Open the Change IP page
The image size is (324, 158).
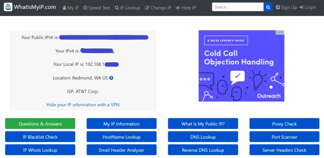158,8
